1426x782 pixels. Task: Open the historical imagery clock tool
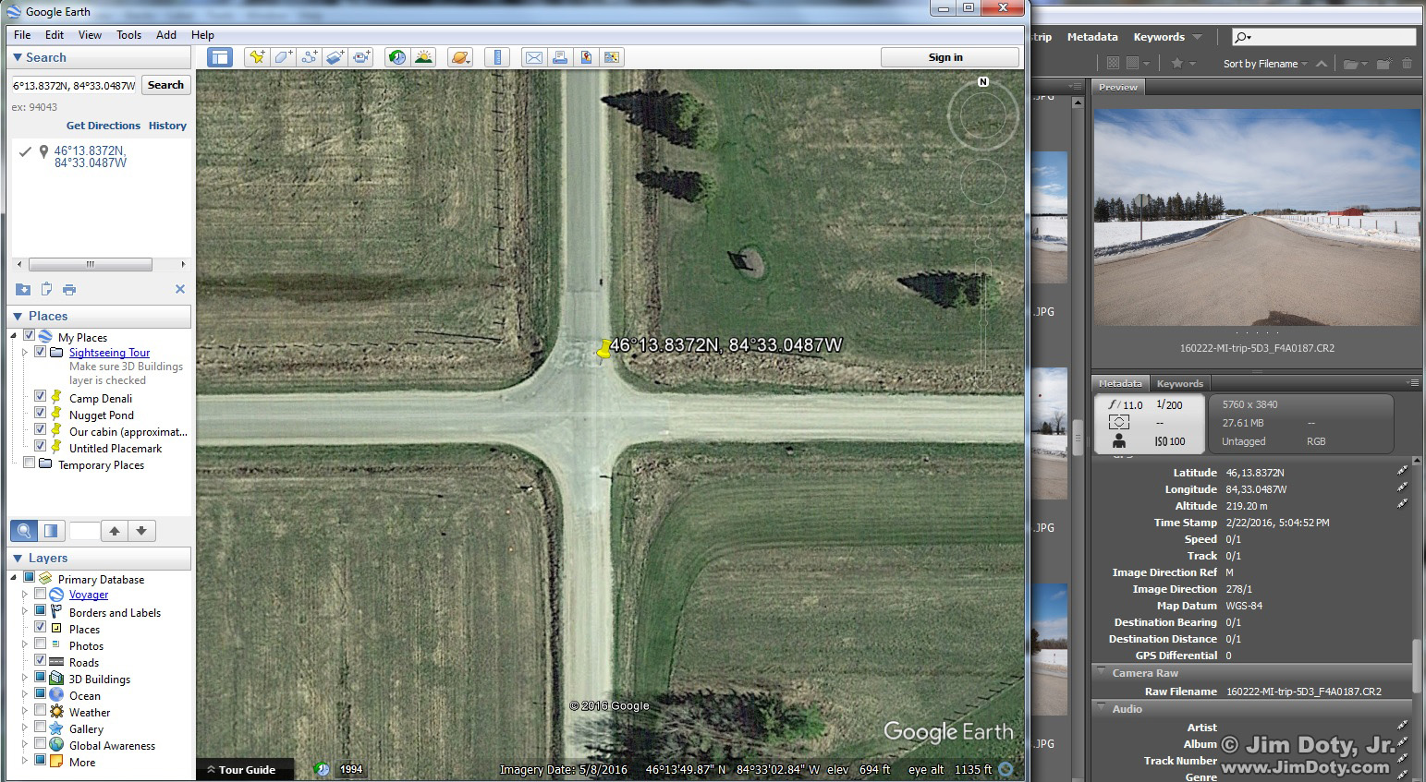[397, 57]
